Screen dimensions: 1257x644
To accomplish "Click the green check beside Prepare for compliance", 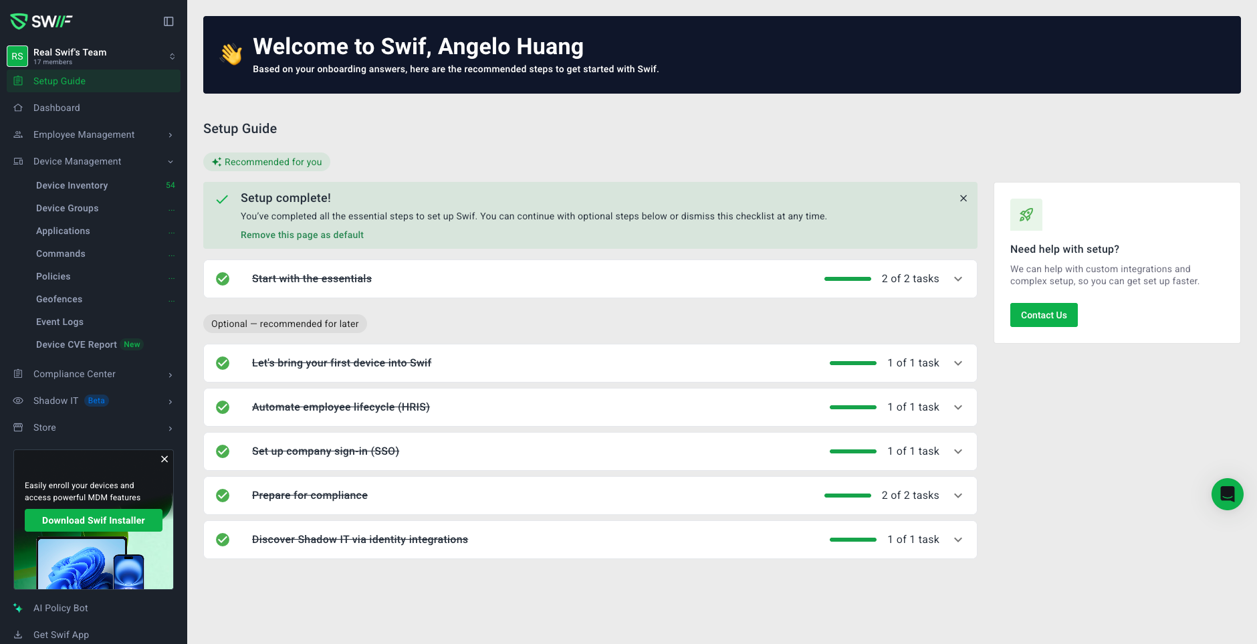I will [223, 496].
